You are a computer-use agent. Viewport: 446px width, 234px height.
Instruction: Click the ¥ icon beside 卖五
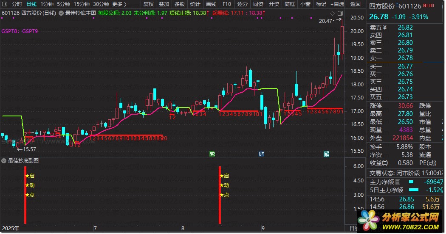point(385,28)
